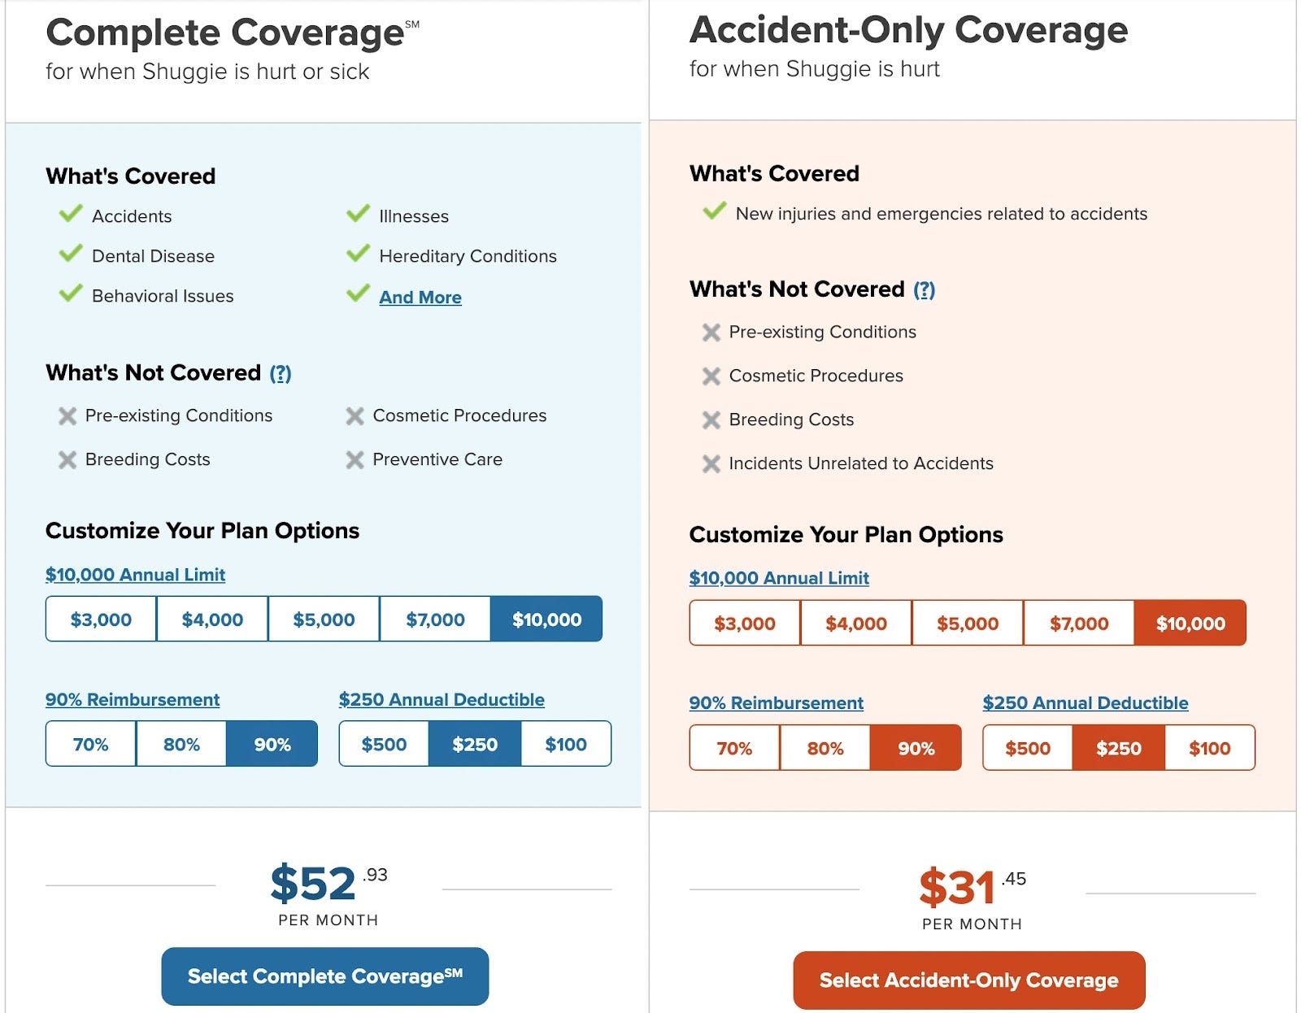
Task: Open Accident-Only '$250 Annual Deductible' link
Action: point(1085,703)
